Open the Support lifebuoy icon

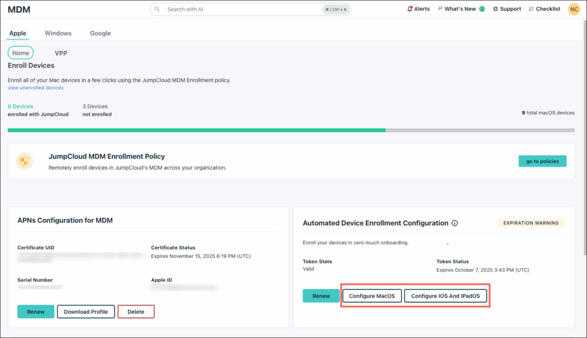coord(495,9)
